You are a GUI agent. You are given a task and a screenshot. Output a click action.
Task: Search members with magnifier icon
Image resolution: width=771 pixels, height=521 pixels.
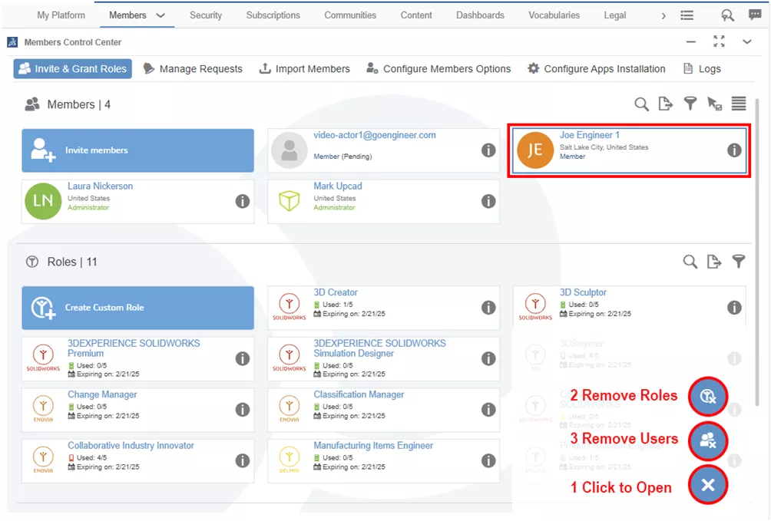[641, 104]
